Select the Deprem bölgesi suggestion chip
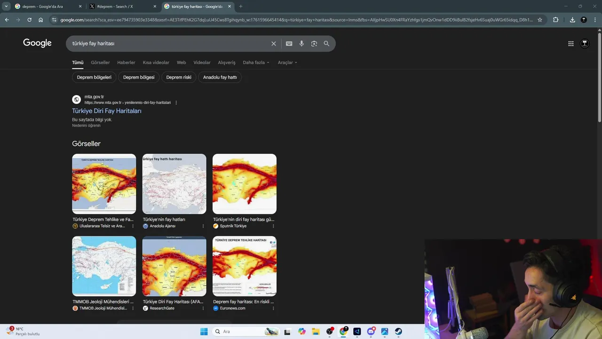 click(x=139, y=77)
